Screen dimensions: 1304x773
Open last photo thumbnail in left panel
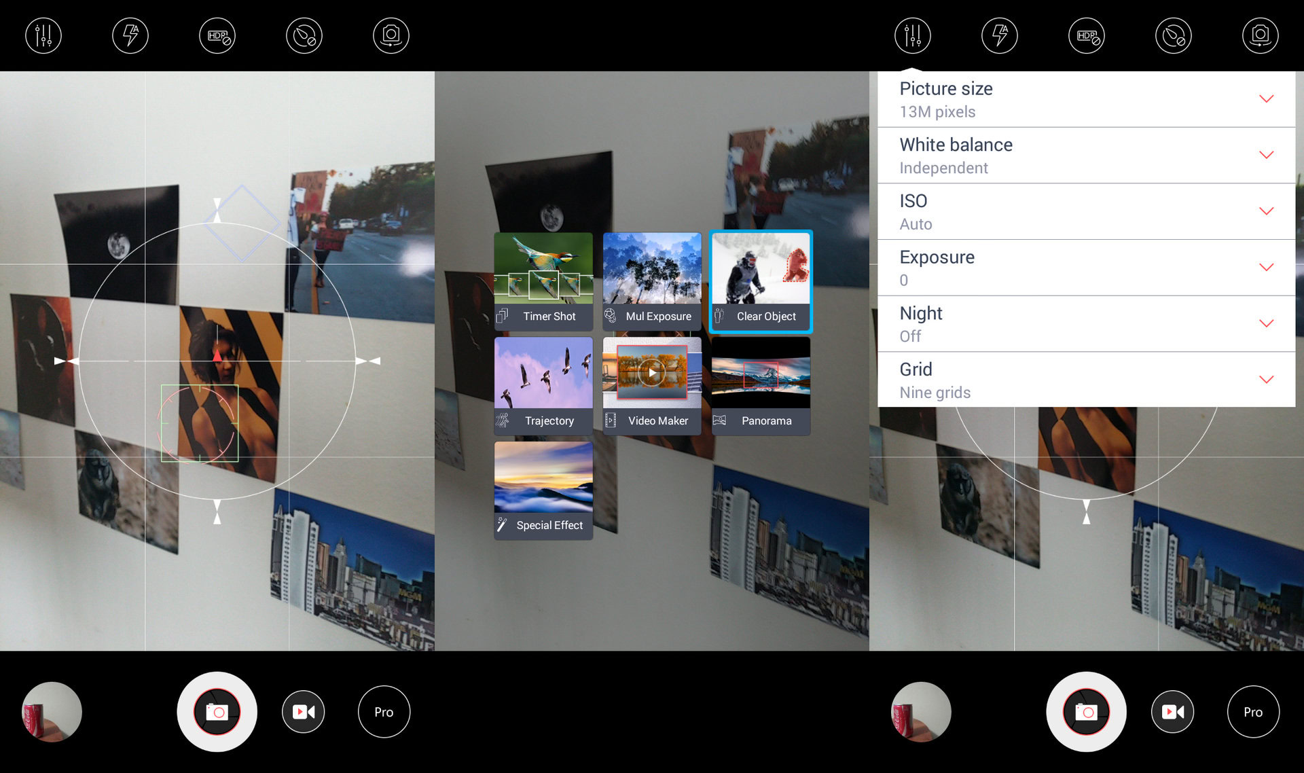[52, 712]
